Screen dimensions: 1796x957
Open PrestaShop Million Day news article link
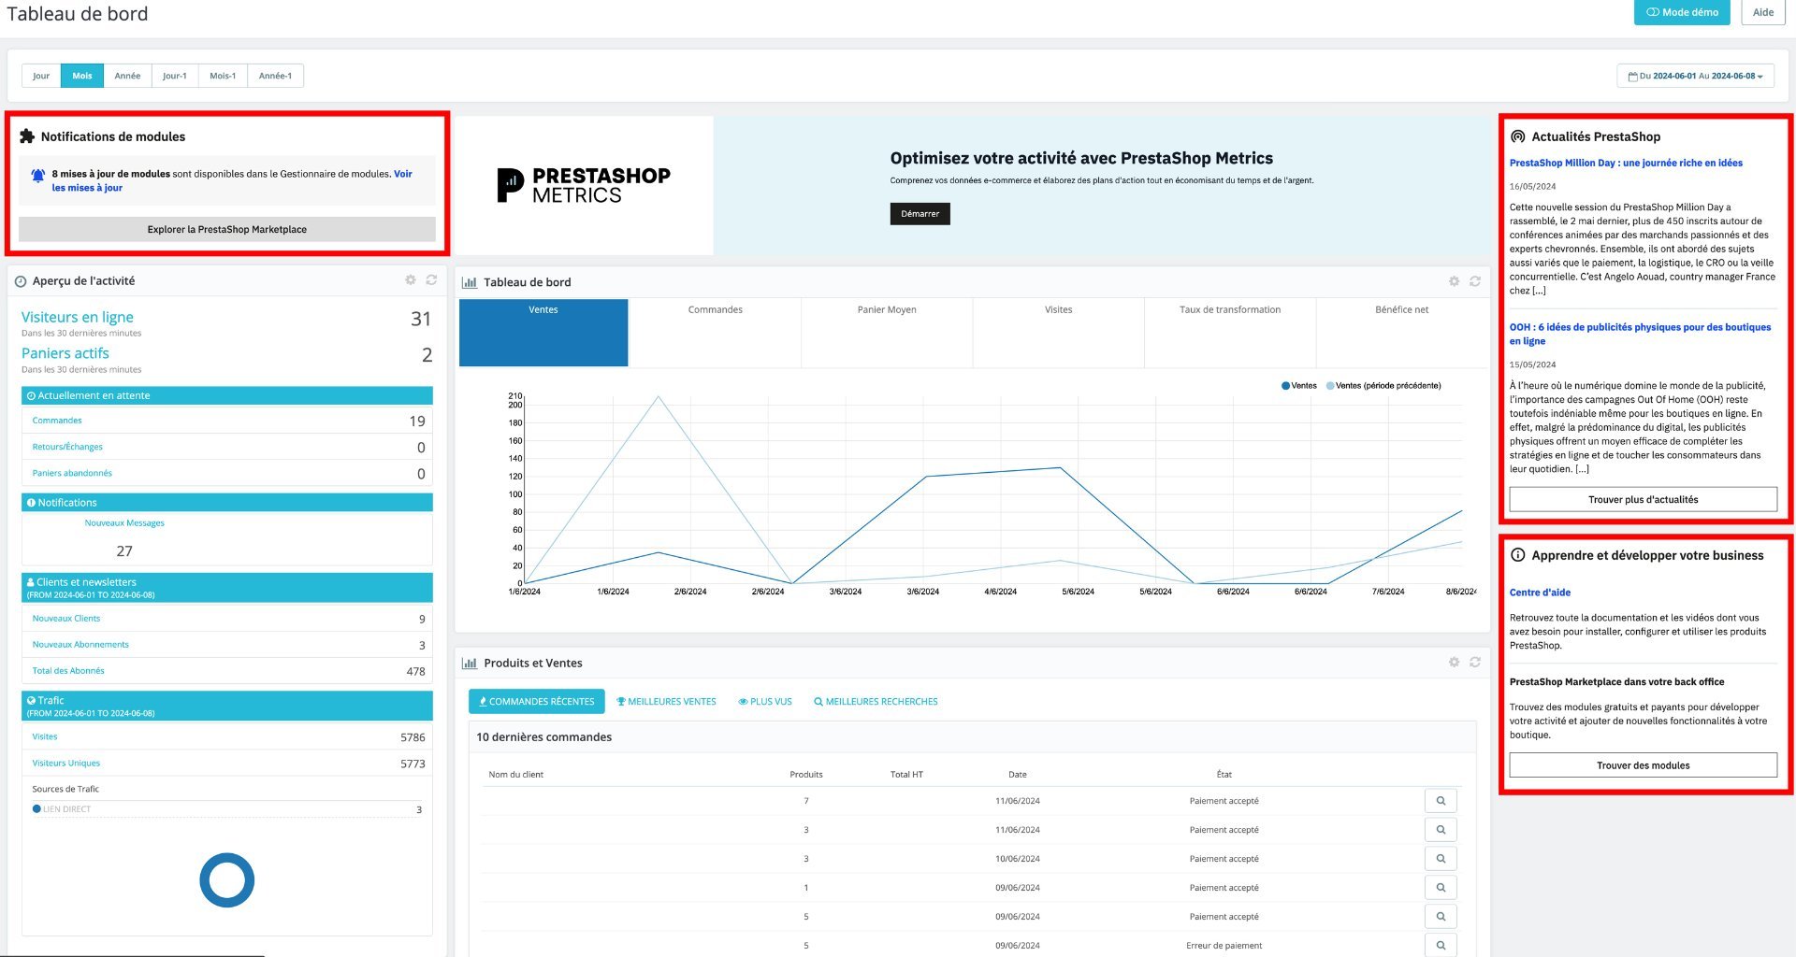[x=1626, y=163]
